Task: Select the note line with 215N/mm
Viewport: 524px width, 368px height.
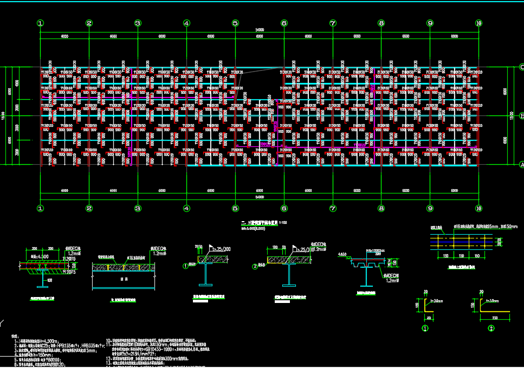Action: [134, 353]
